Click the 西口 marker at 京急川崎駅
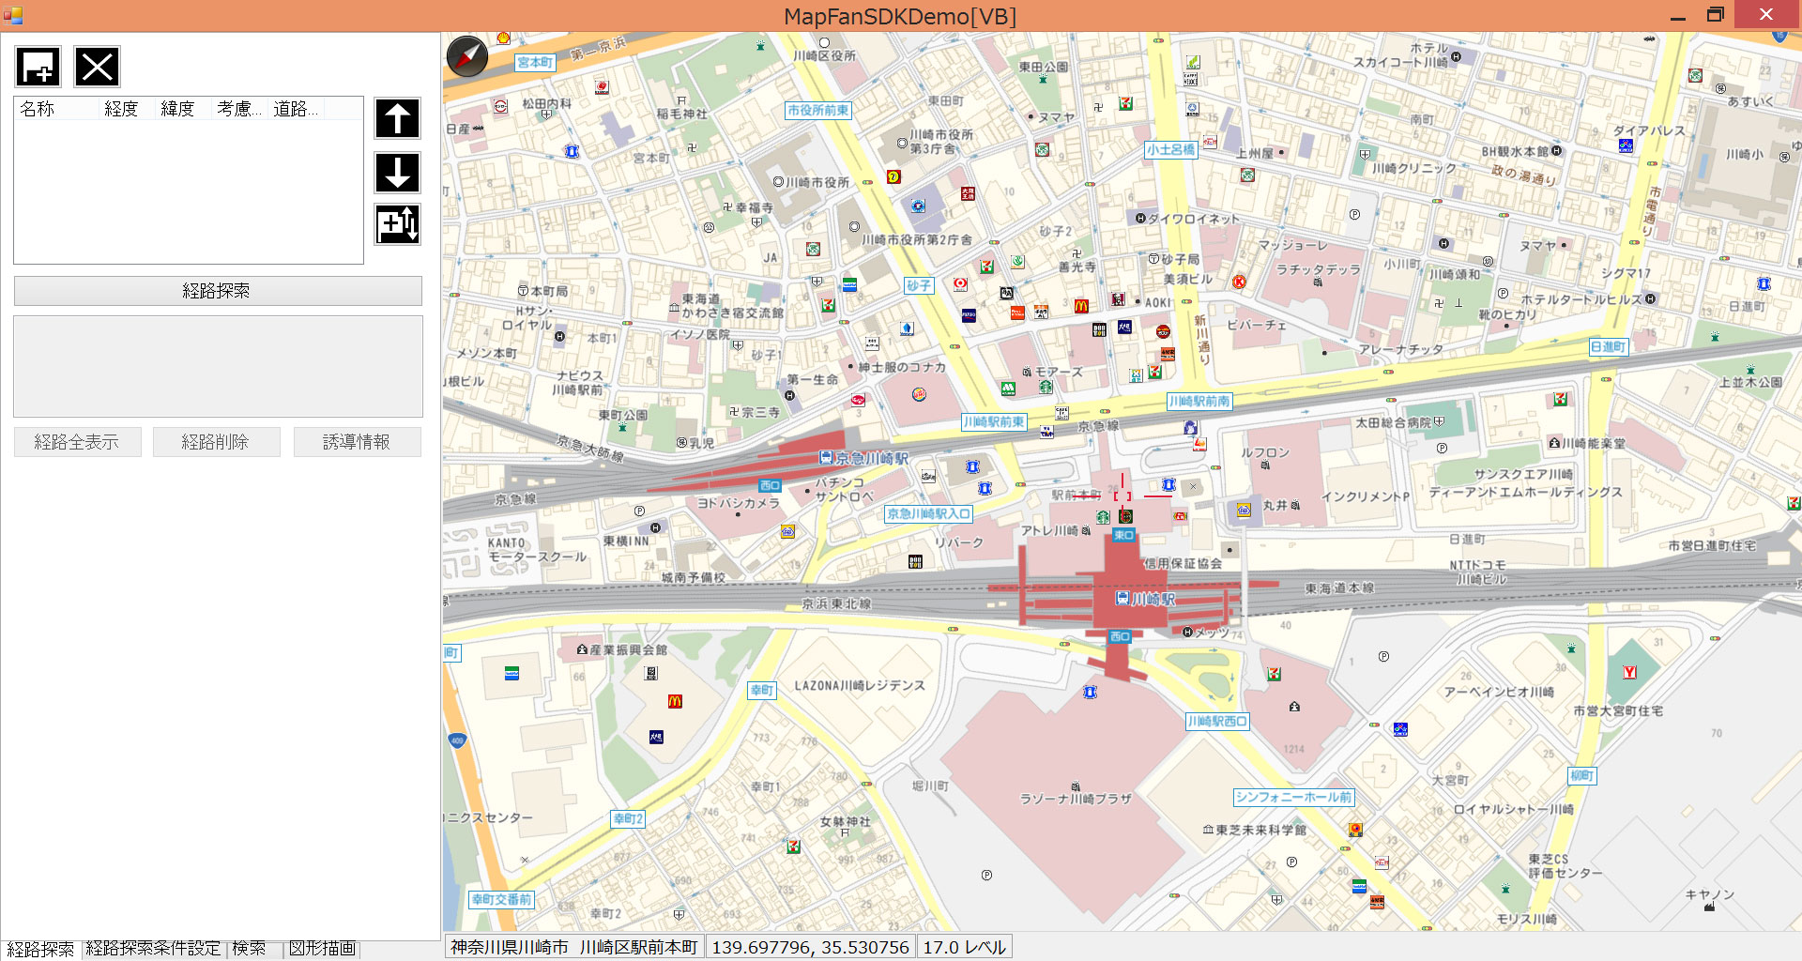The image size is (1802, 961). coord(770,485)
